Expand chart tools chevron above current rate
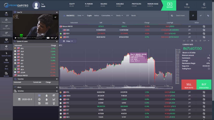The image size is (214, 120). tap(209, 41)
